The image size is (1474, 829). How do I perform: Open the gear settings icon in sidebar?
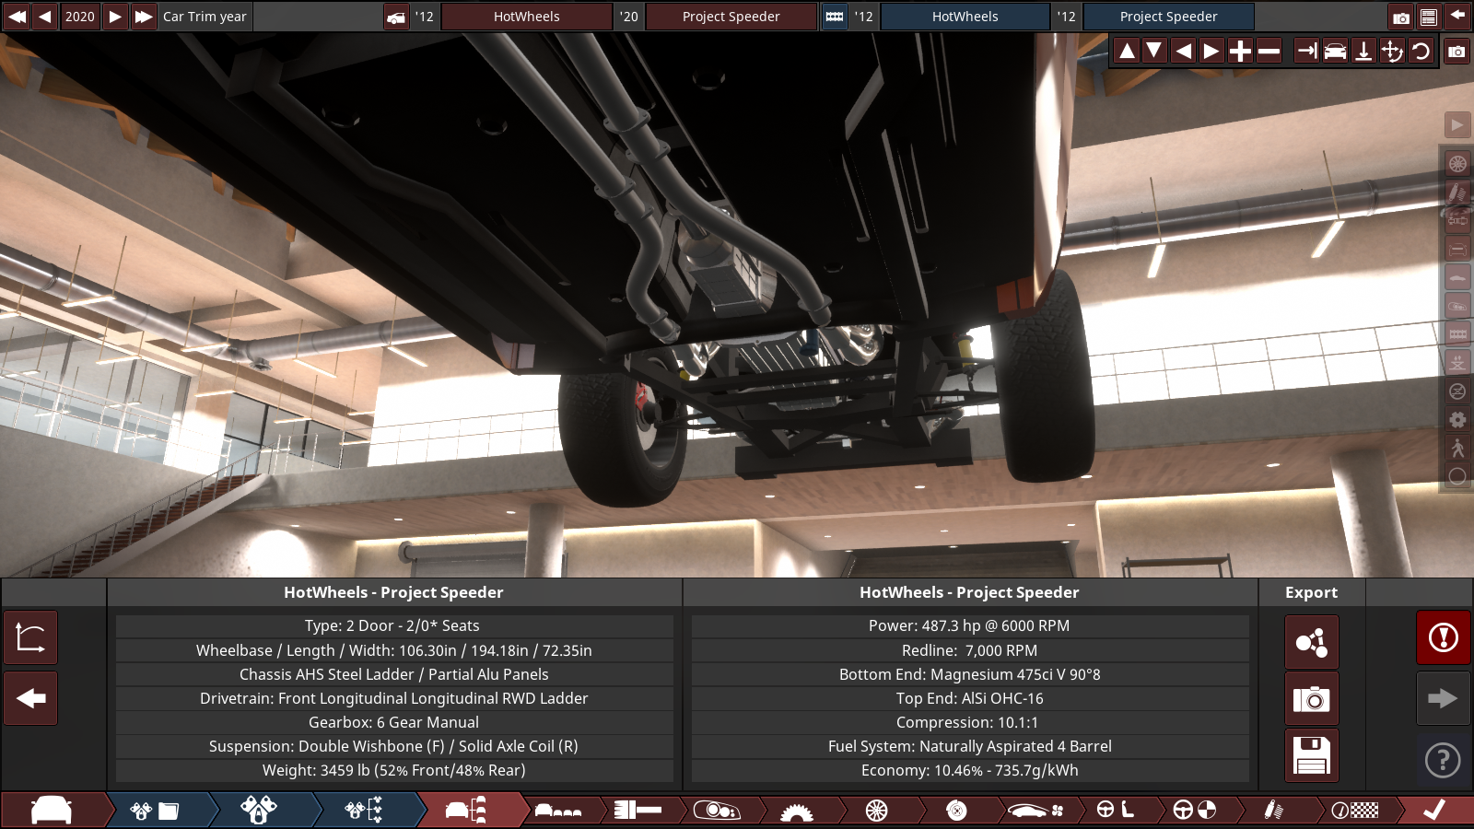[1457, 420]
